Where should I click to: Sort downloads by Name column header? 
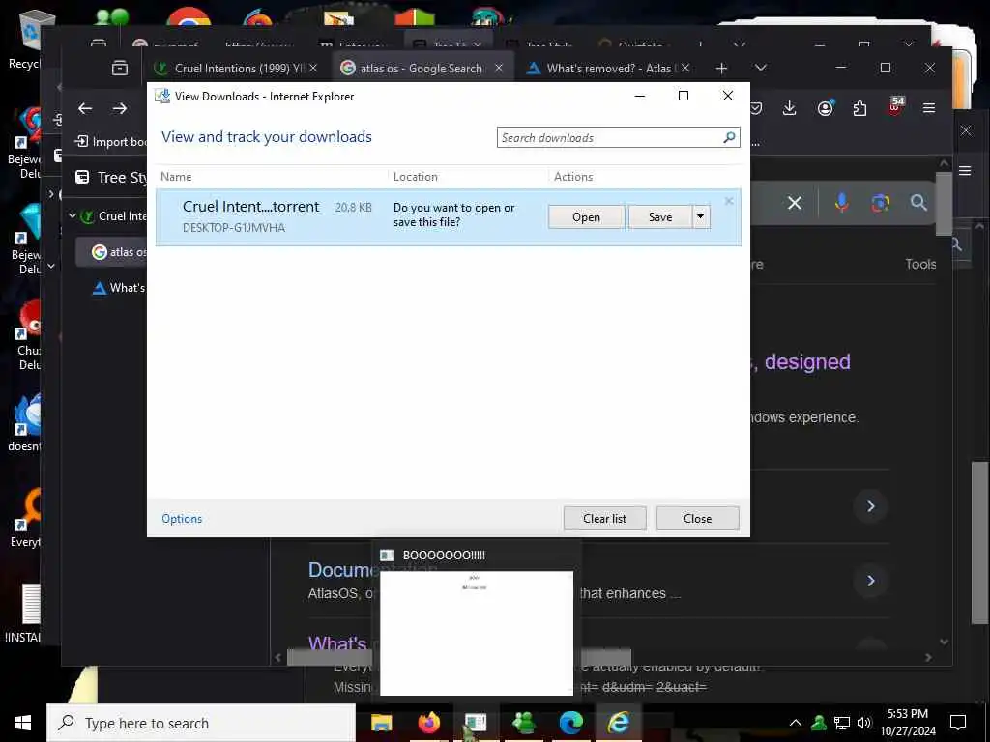point(176,177)
